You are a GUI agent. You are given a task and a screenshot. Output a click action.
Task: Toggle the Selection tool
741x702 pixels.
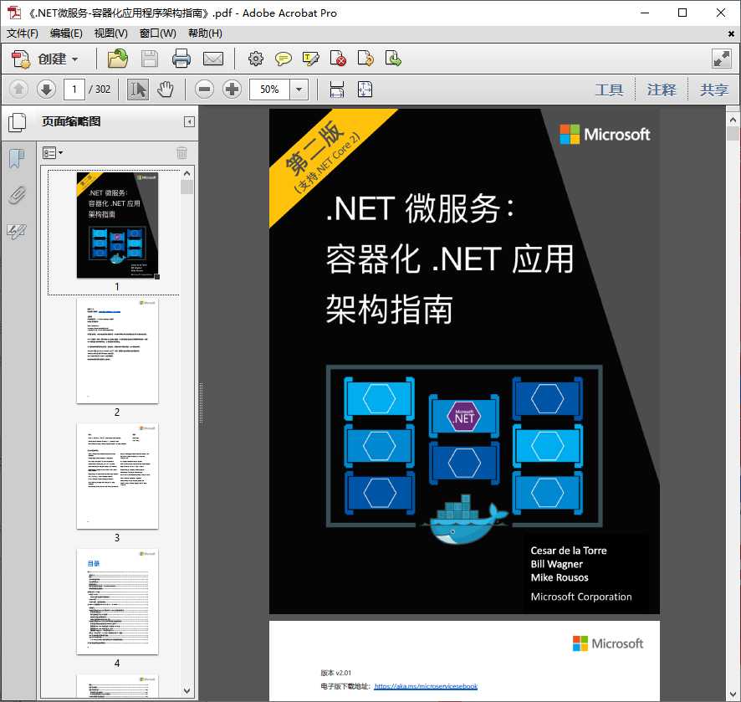tap(136, 90)
